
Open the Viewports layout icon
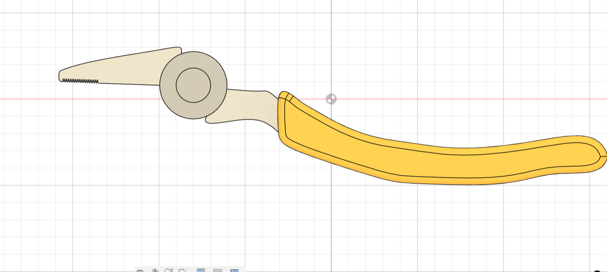pos(234,271)
